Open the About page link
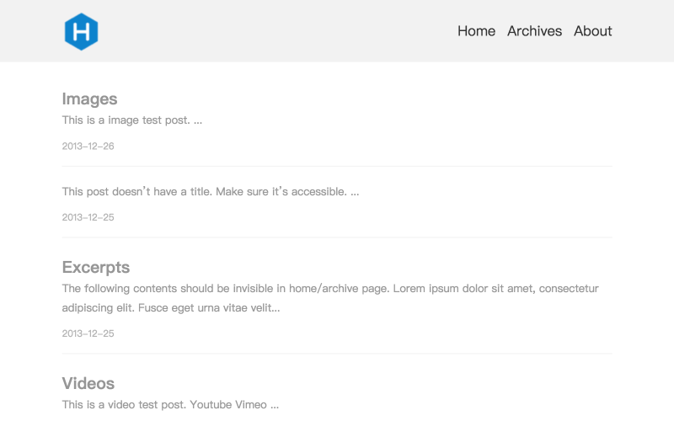 click(x=592, y=31)
